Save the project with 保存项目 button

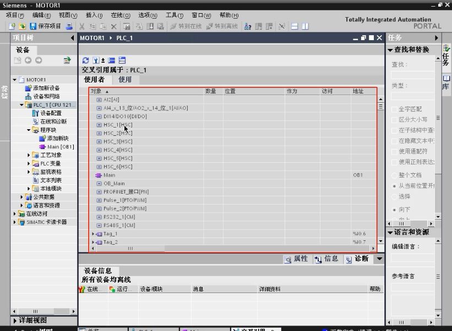[x=46, y=26]
